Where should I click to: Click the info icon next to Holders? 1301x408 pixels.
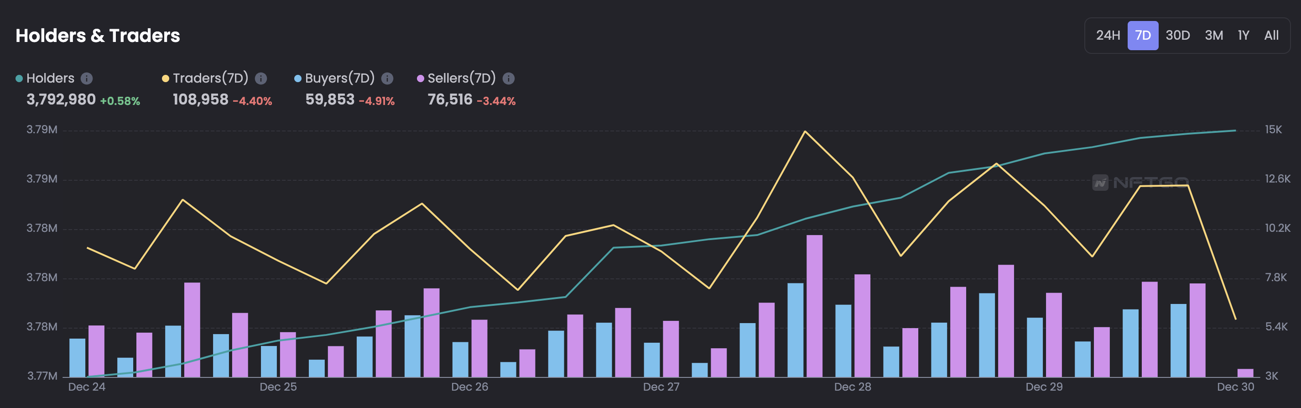coord(87,78)
